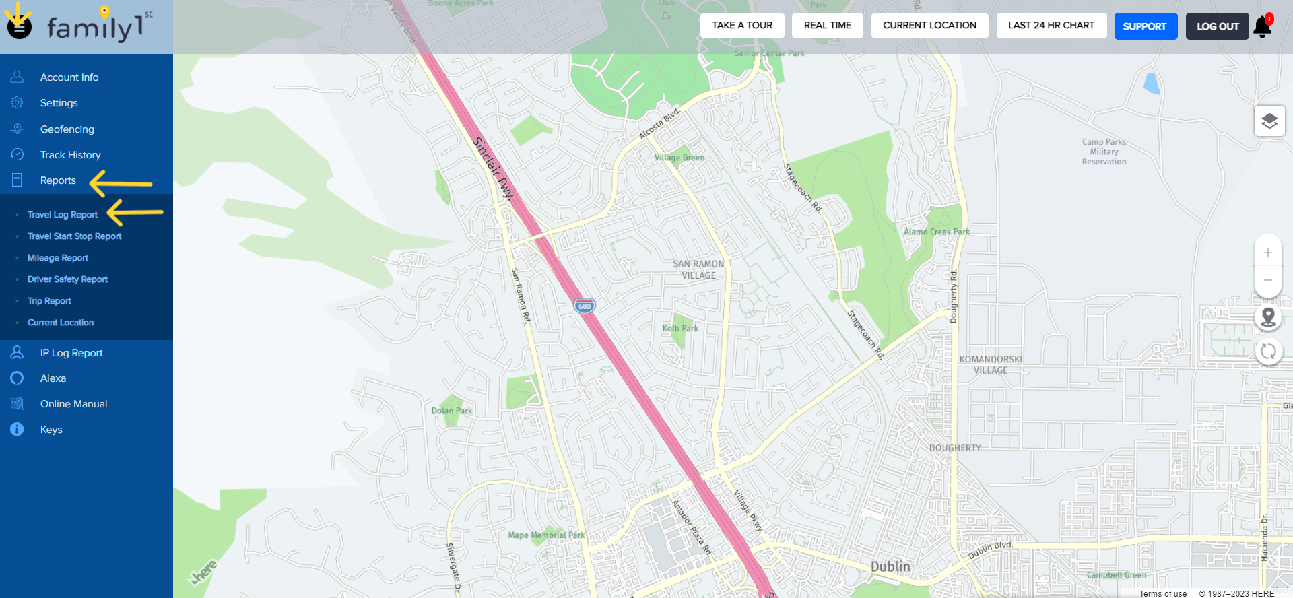1293x598 pixels.
Task: Open Track History in sidebar
Action: pos(70,155)
